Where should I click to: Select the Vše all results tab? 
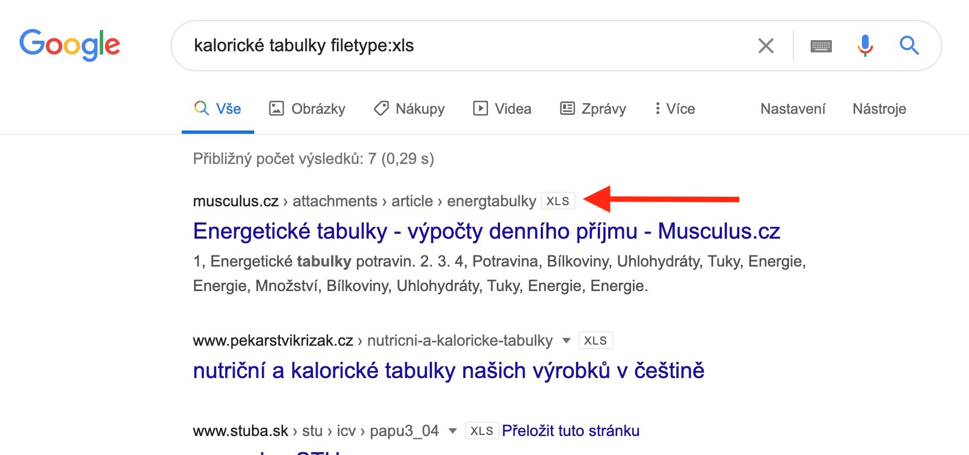[218, 109]
